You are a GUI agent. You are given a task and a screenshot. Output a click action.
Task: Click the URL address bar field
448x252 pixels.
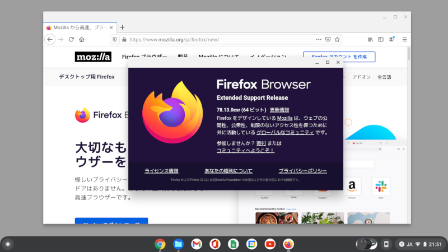tap(218, 39)
